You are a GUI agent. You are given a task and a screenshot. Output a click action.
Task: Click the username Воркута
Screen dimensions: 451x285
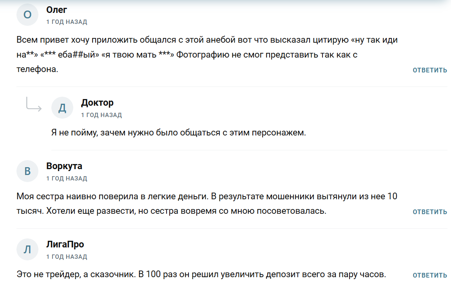point(63,166)
